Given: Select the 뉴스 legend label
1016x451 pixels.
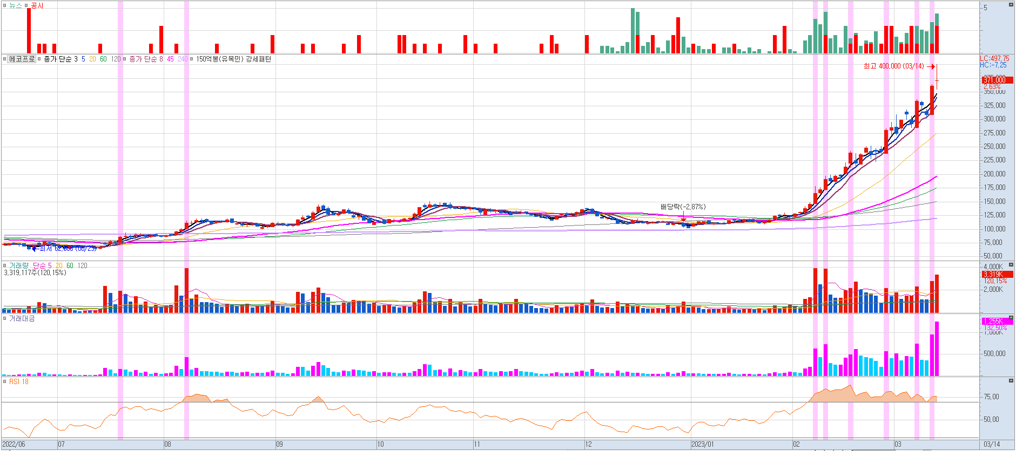Looking at the screenshot, I should pyautogui.click(x=16, y=5).
